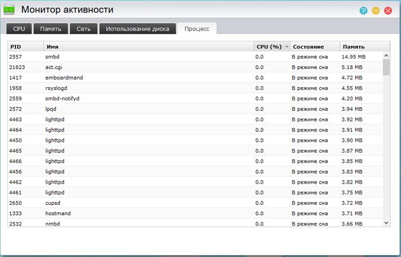This screenshot has height=257, width=401.
Task: Close the monitor with the red button
Action: (388, 10)
